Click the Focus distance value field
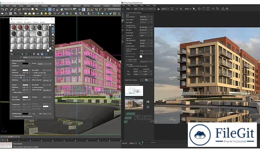This screenshot has width=260, height=150. click(146, 17)
